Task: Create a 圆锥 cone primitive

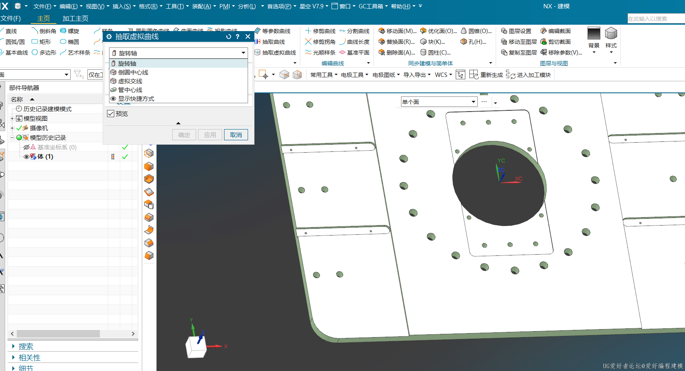Action: point(476,31)
